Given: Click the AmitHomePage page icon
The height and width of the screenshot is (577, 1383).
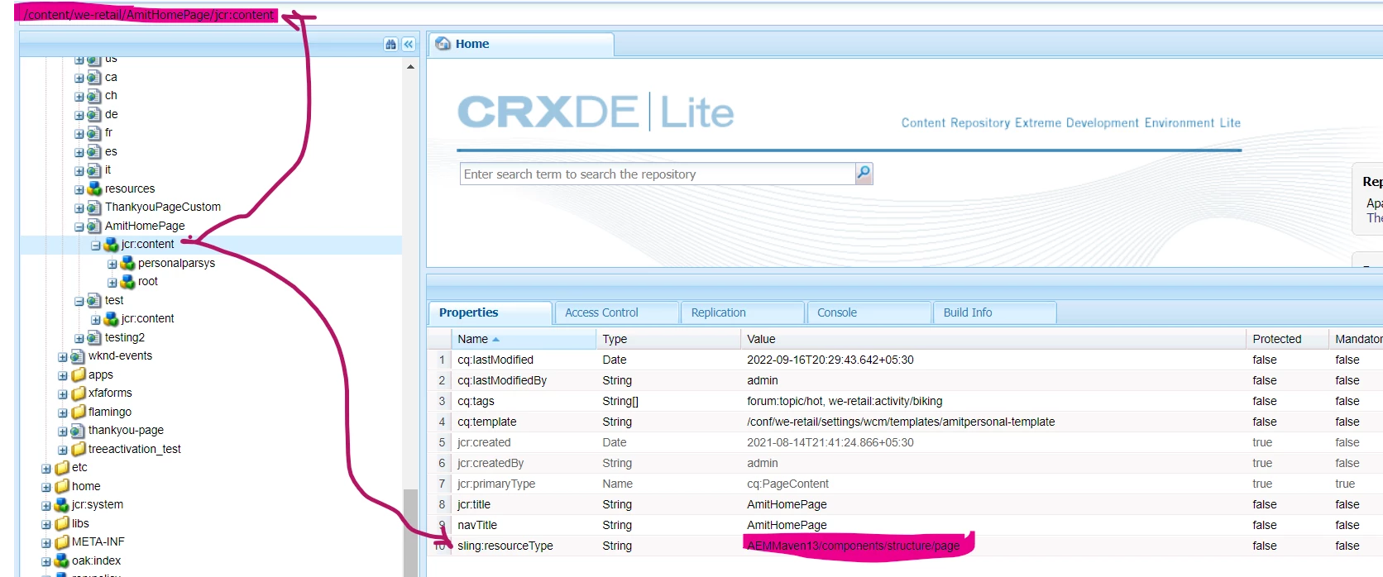Looking at the screenshot, I should [94, 227].
